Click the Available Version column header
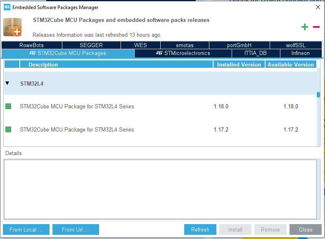Screen dimensions: 325x239 point(291,65)
